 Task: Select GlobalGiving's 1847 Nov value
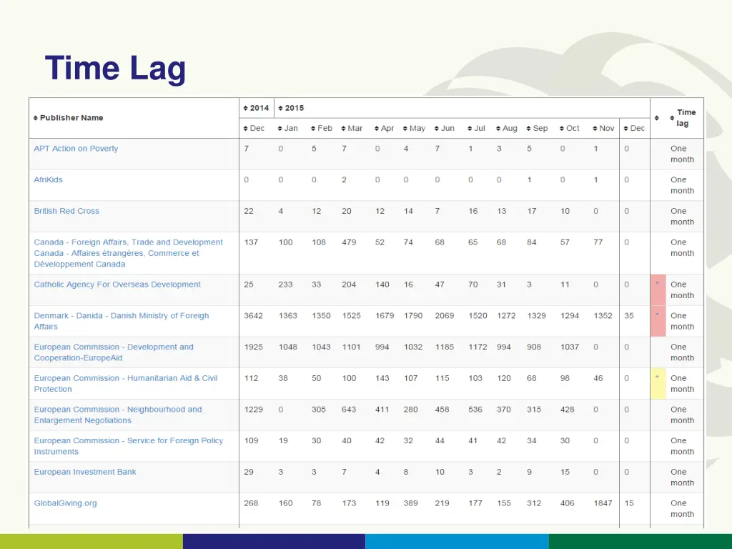603,503
